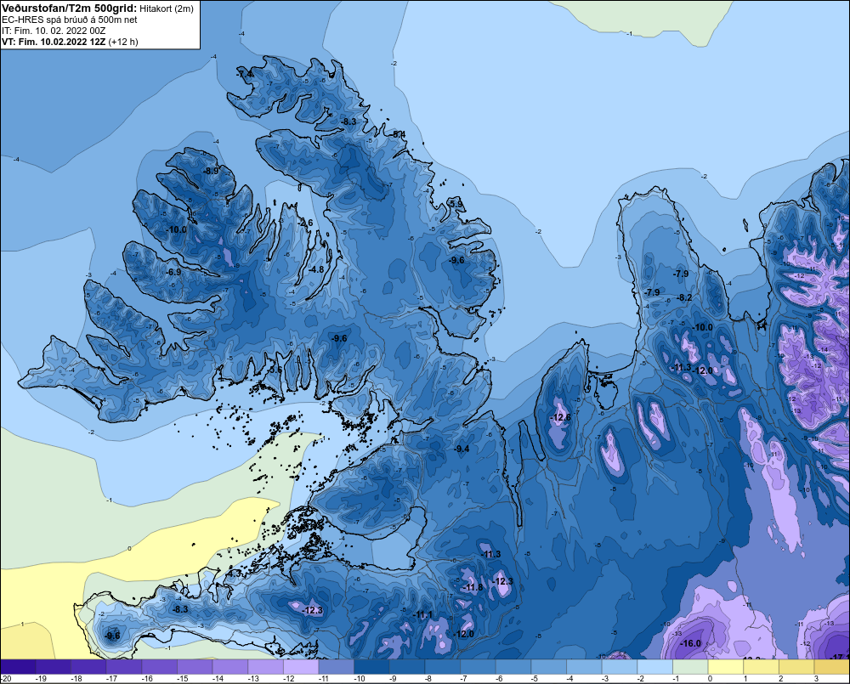Click the -8.2 temperature label
This screenshot has width=850, height=684.
(684, 297)
